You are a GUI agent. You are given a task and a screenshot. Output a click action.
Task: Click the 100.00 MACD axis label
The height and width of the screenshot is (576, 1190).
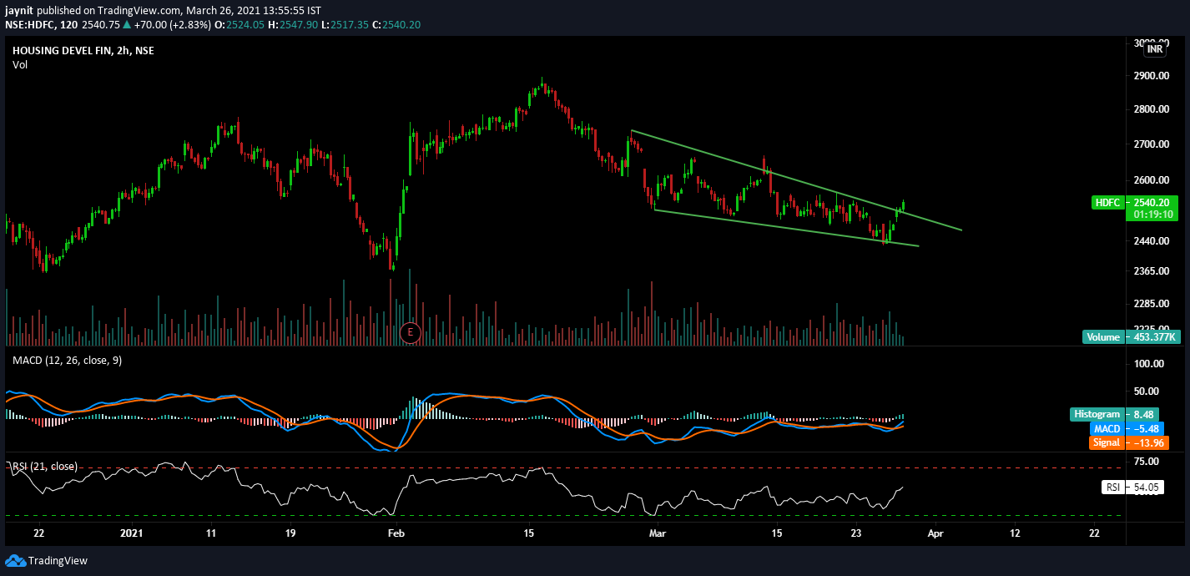[x=1149, y=364]
